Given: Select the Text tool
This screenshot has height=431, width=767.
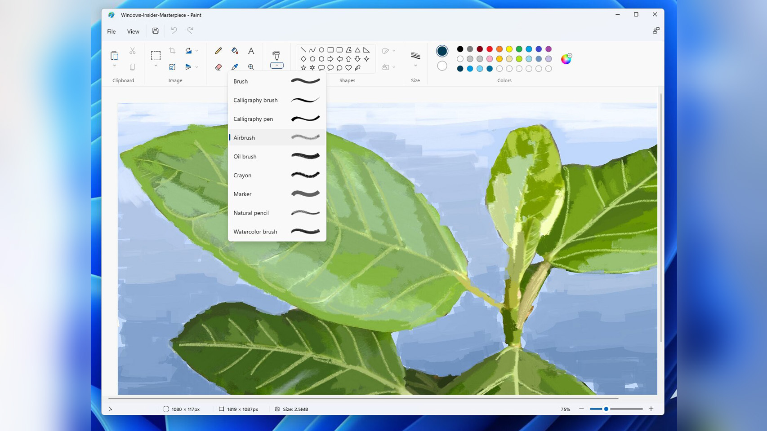Looking at the screenshot, I should (x=251, y=51).
